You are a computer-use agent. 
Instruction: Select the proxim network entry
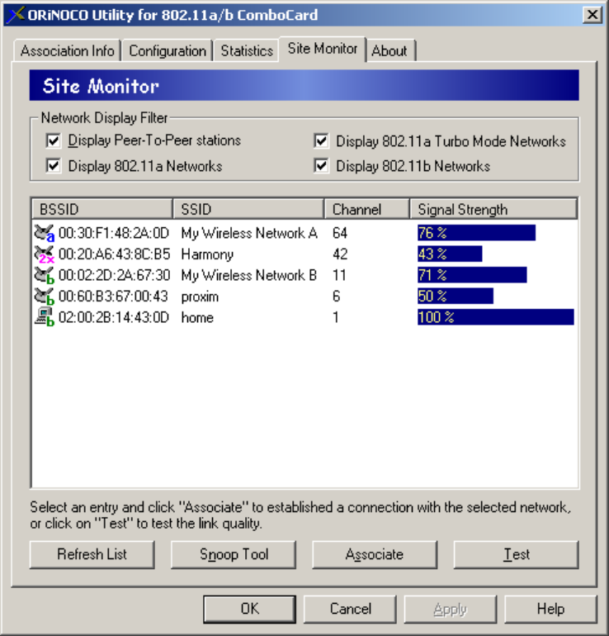tap(200, 297)
